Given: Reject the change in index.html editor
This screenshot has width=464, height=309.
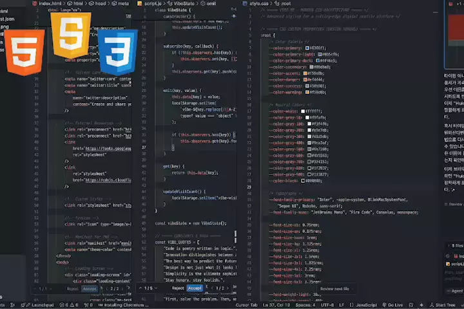Looking at the screenshot, I should 72,289.
